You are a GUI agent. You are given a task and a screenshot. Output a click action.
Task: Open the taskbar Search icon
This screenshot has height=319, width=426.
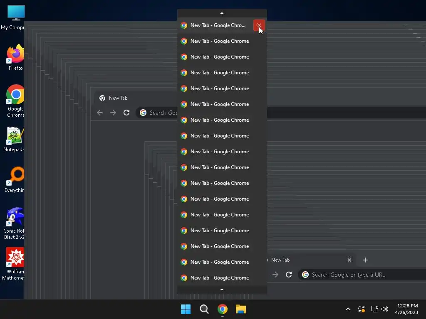(204, 309)
